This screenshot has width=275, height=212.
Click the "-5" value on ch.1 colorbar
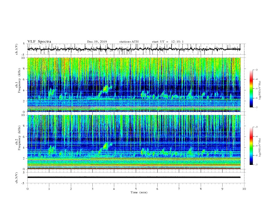[x=256, y=89]
